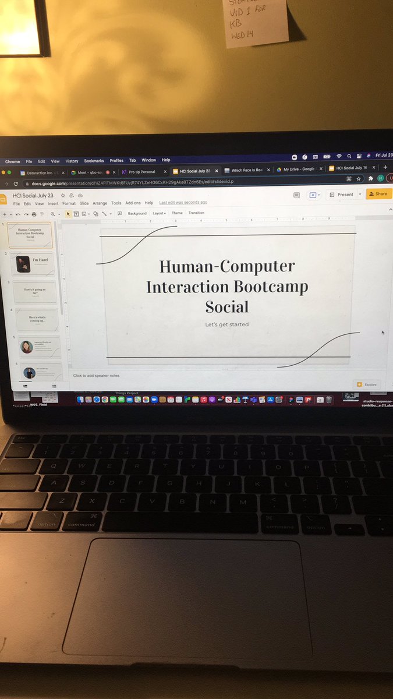Screen dimensions: 393x699
Task: Open the present-to-meeting dropdown button
Action: [x=314, y=195]
